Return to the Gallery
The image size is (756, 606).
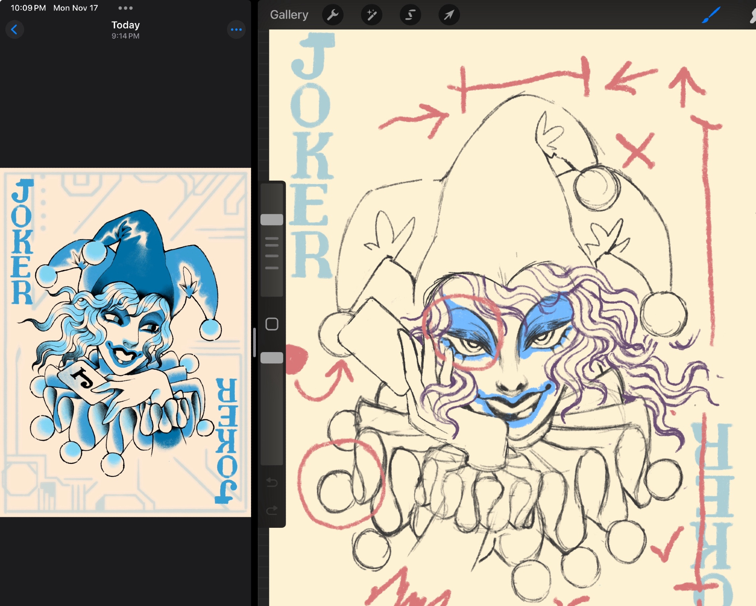click(289, 15)
